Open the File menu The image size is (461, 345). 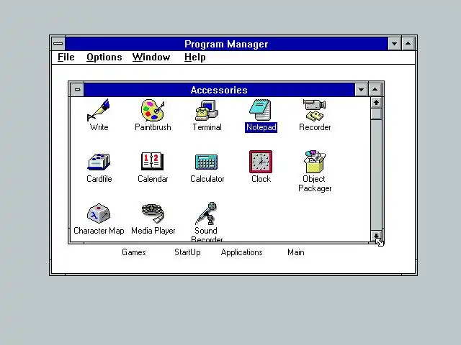tap(66, 57)
